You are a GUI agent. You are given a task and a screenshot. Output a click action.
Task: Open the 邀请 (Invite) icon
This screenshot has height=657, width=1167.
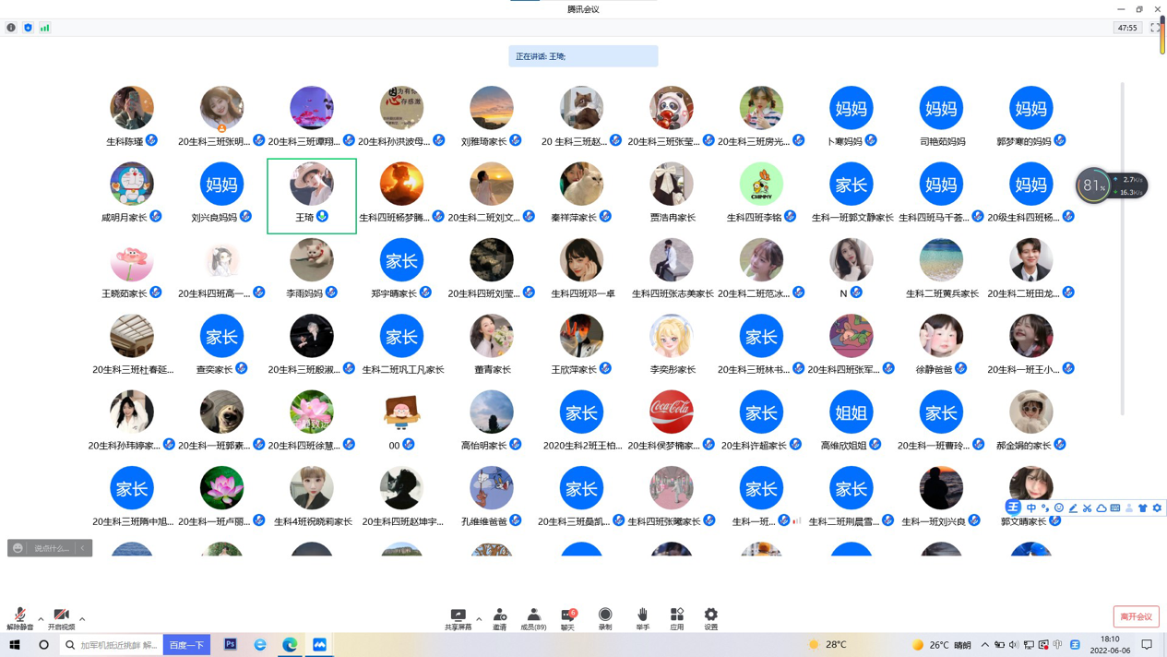(499, 617)
